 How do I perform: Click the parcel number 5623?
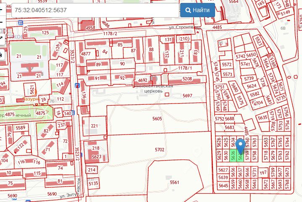tap(97, 157)
